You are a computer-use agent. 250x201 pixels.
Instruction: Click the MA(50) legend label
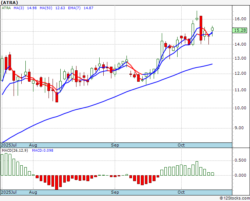point(46,8)
